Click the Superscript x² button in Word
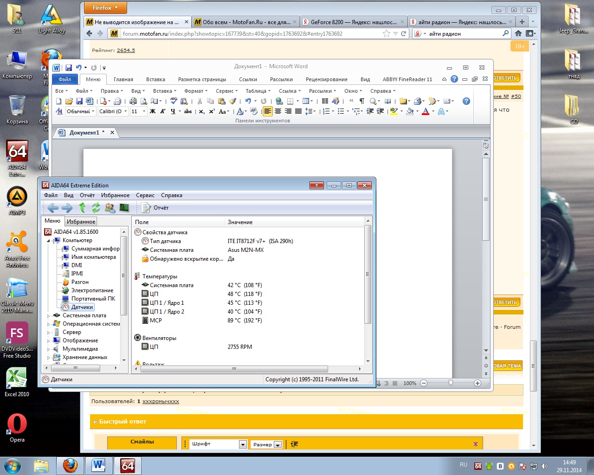594x475 pixels. (212, 111)
